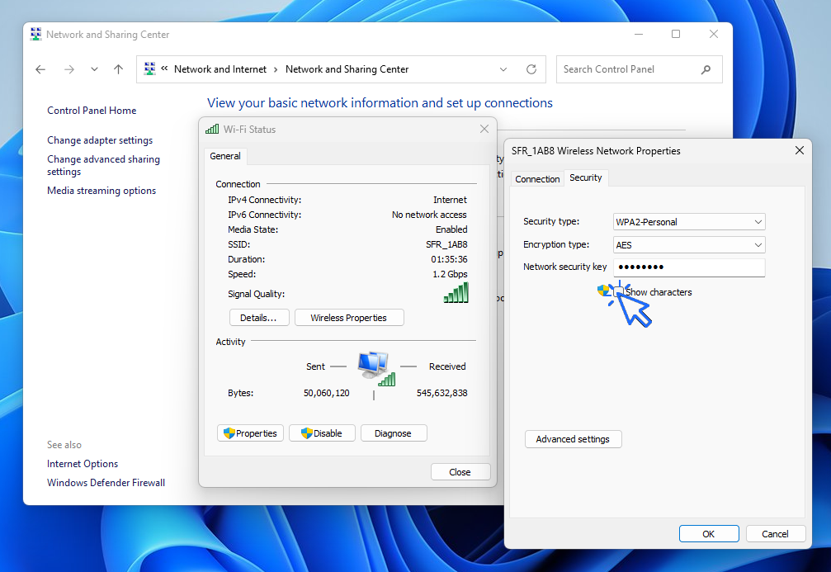
Task: Click the Network security key field
Action: (x=689, y=267)
